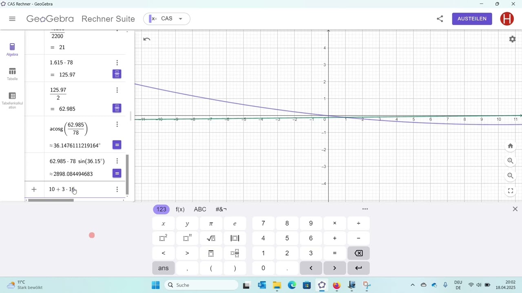Tap the e constant key
This screenshot has height=293, width=522.
[234, 223]
